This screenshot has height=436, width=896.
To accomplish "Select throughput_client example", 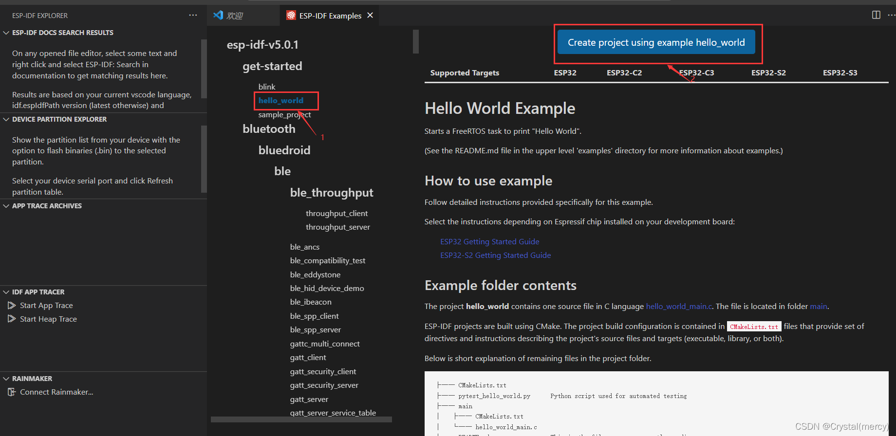I will click(x=336, y=213).
